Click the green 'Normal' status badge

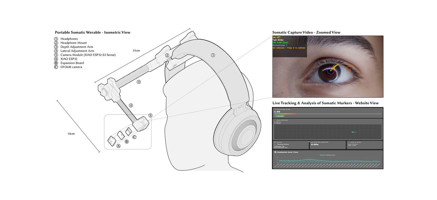click(280, 116)
